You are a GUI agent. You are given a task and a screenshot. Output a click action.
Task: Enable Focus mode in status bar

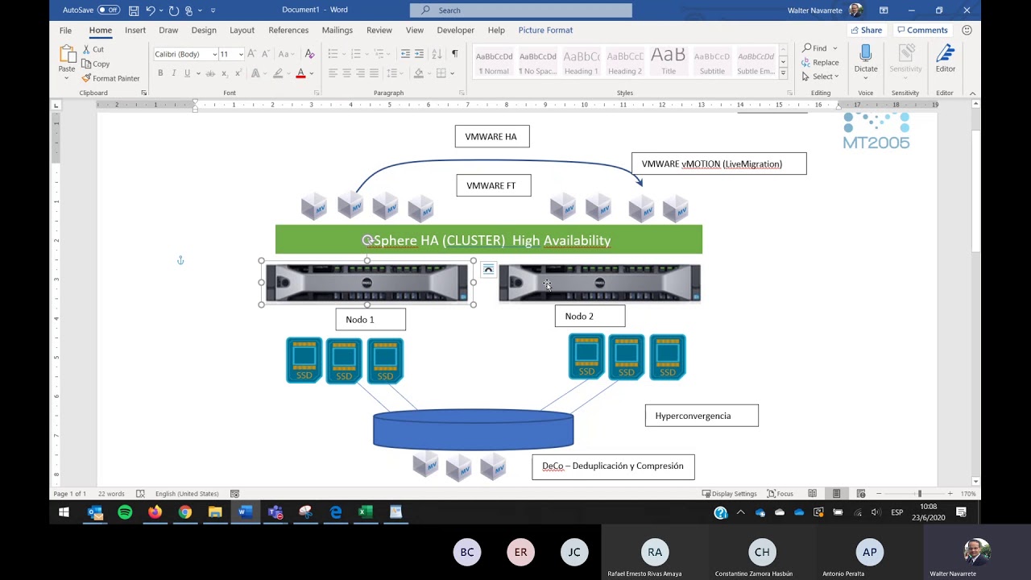[780, 493]
